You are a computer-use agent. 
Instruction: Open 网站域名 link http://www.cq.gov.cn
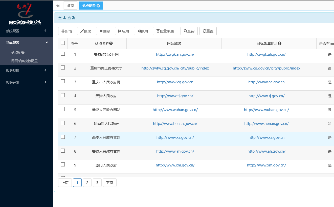(175, 82)
